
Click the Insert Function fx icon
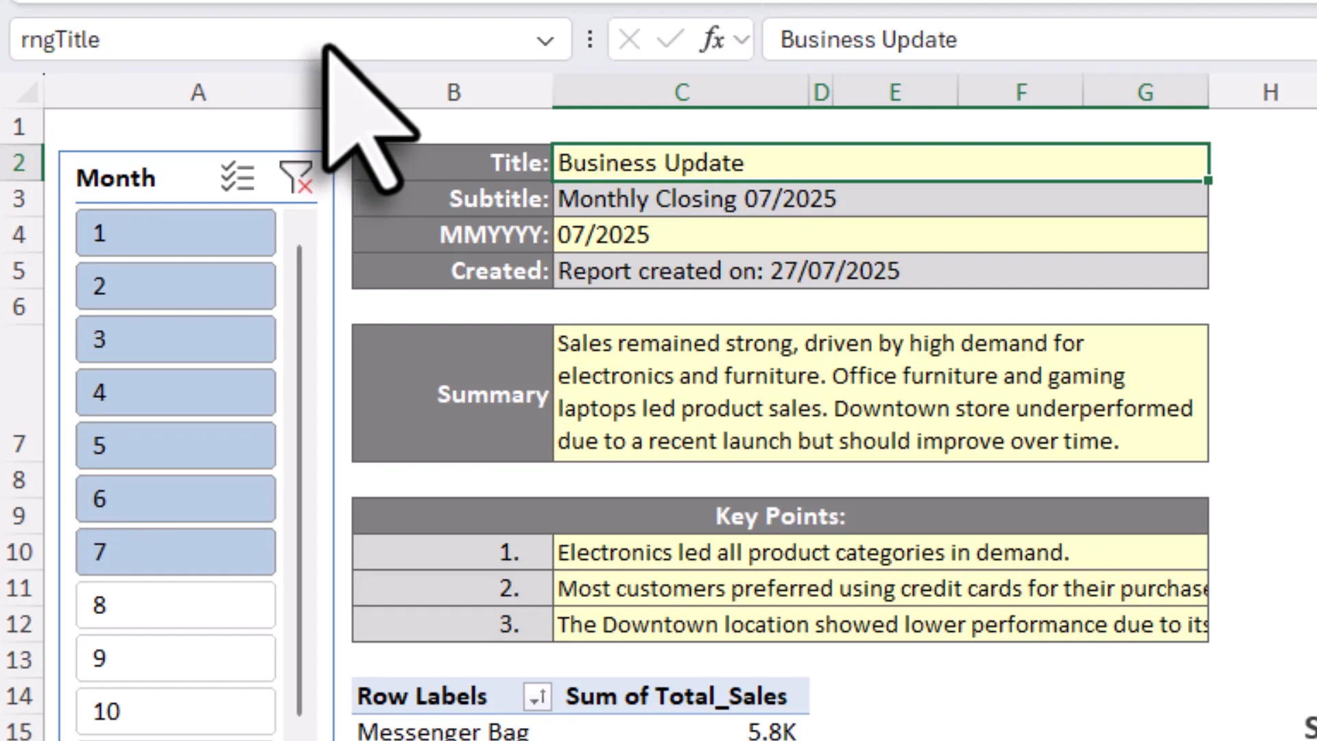713,39
